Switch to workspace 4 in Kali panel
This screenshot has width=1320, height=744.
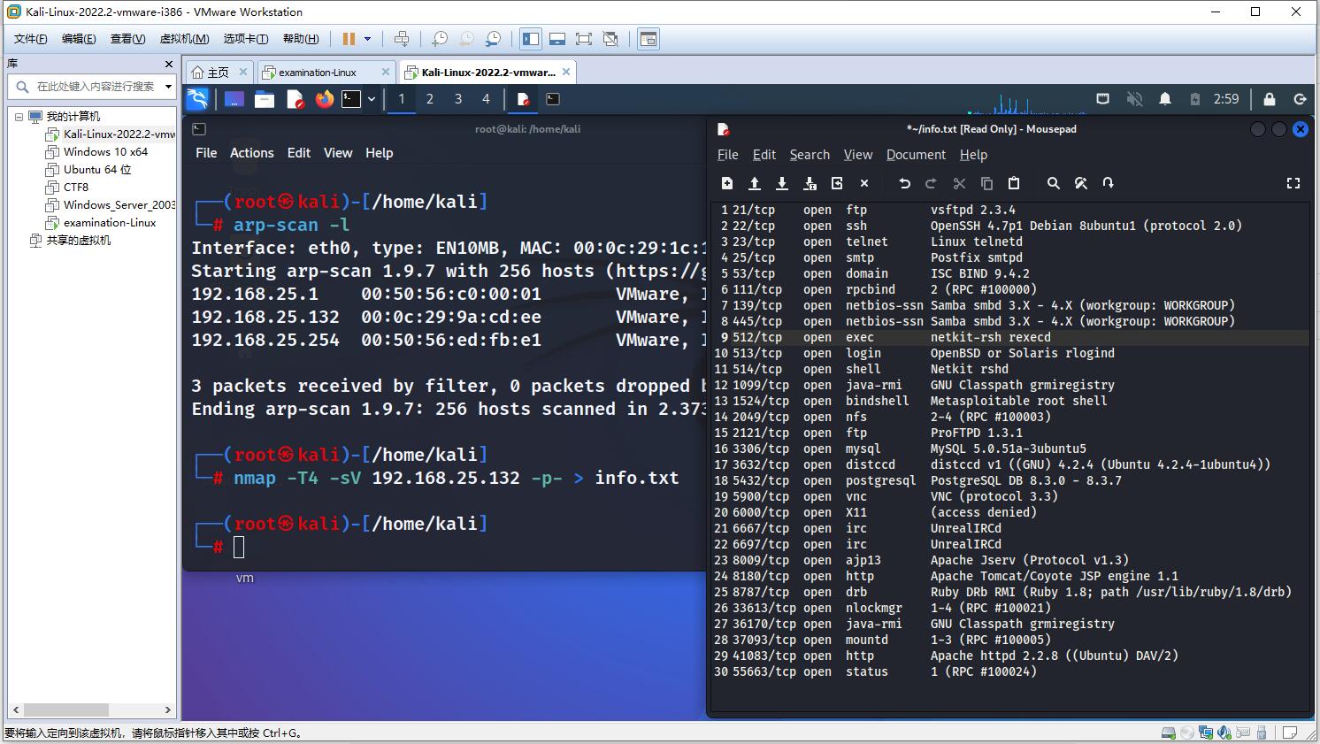point(486,99)
